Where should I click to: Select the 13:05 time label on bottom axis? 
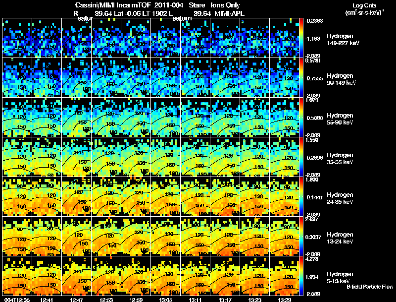tap(166, 300)
